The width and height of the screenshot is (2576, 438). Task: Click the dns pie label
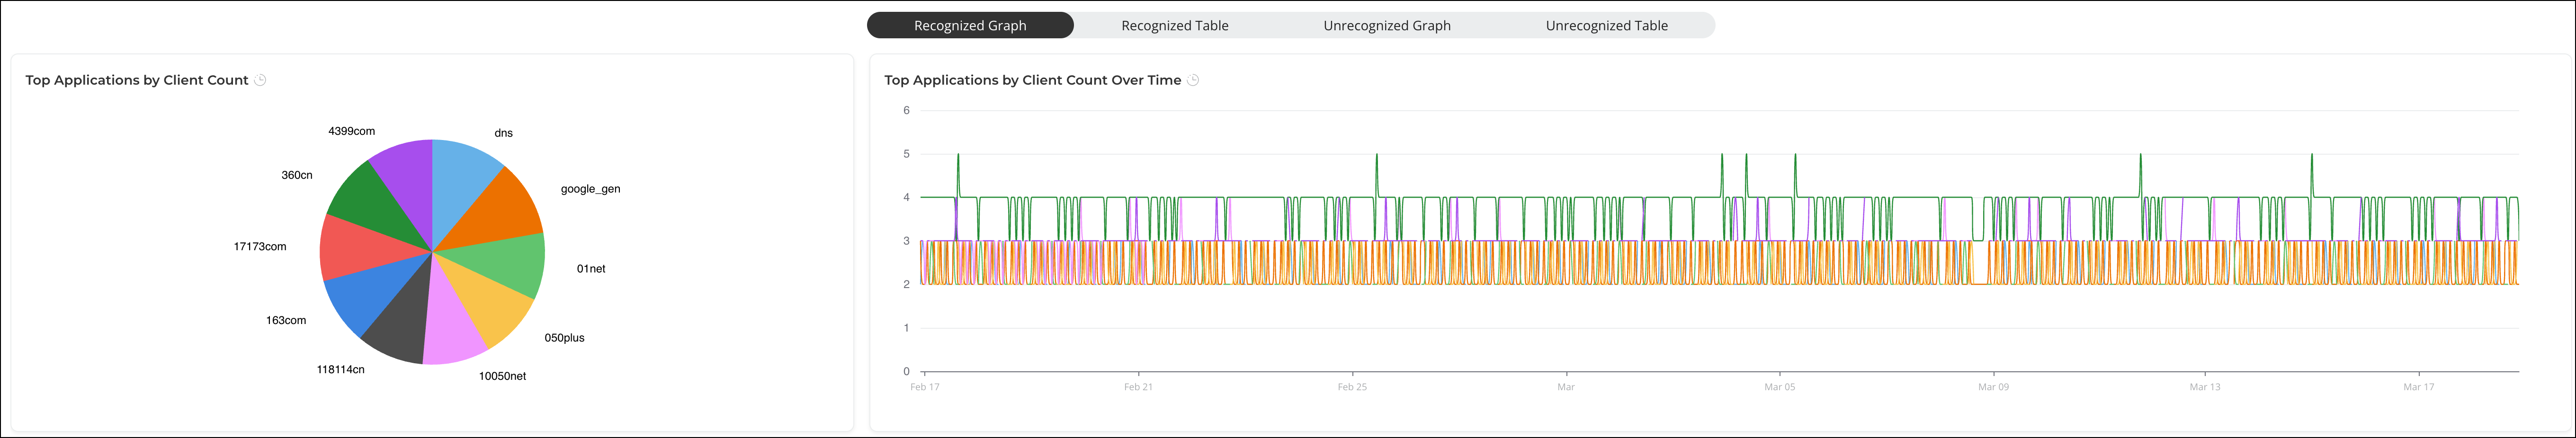[503, 133]
